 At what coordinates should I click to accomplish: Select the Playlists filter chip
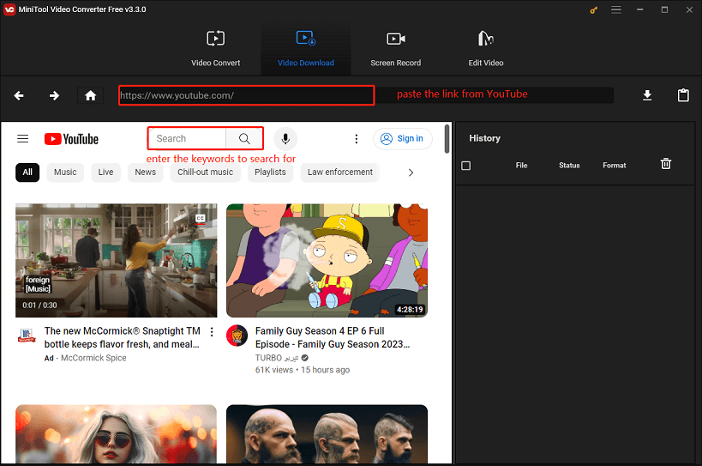click(x=270, y=172)
